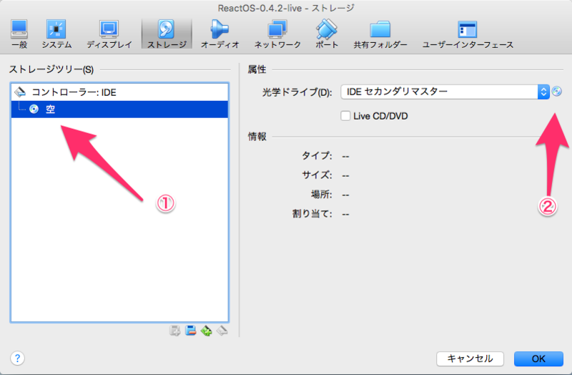Viewport: 572px width, 375px height.
Task: Select the 空 optical drive entry
Action: click(119, 109)
